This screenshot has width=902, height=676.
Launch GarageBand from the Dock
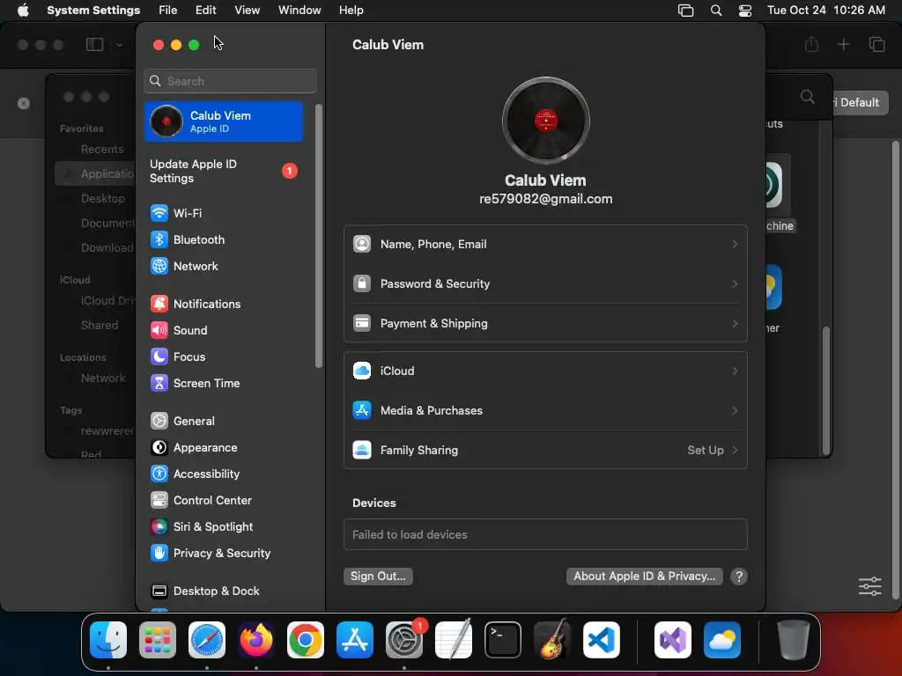(x=552, y=640)
